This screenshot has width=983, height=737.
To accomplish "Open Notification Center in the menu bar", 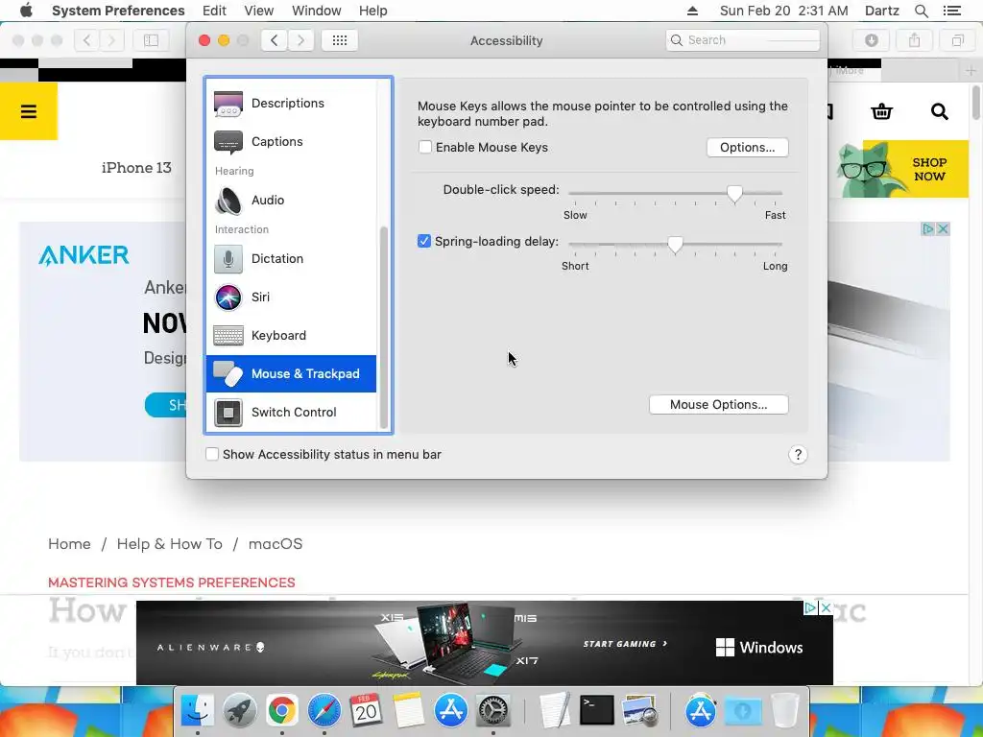I will pyautogui.click(x=951, y=11).
